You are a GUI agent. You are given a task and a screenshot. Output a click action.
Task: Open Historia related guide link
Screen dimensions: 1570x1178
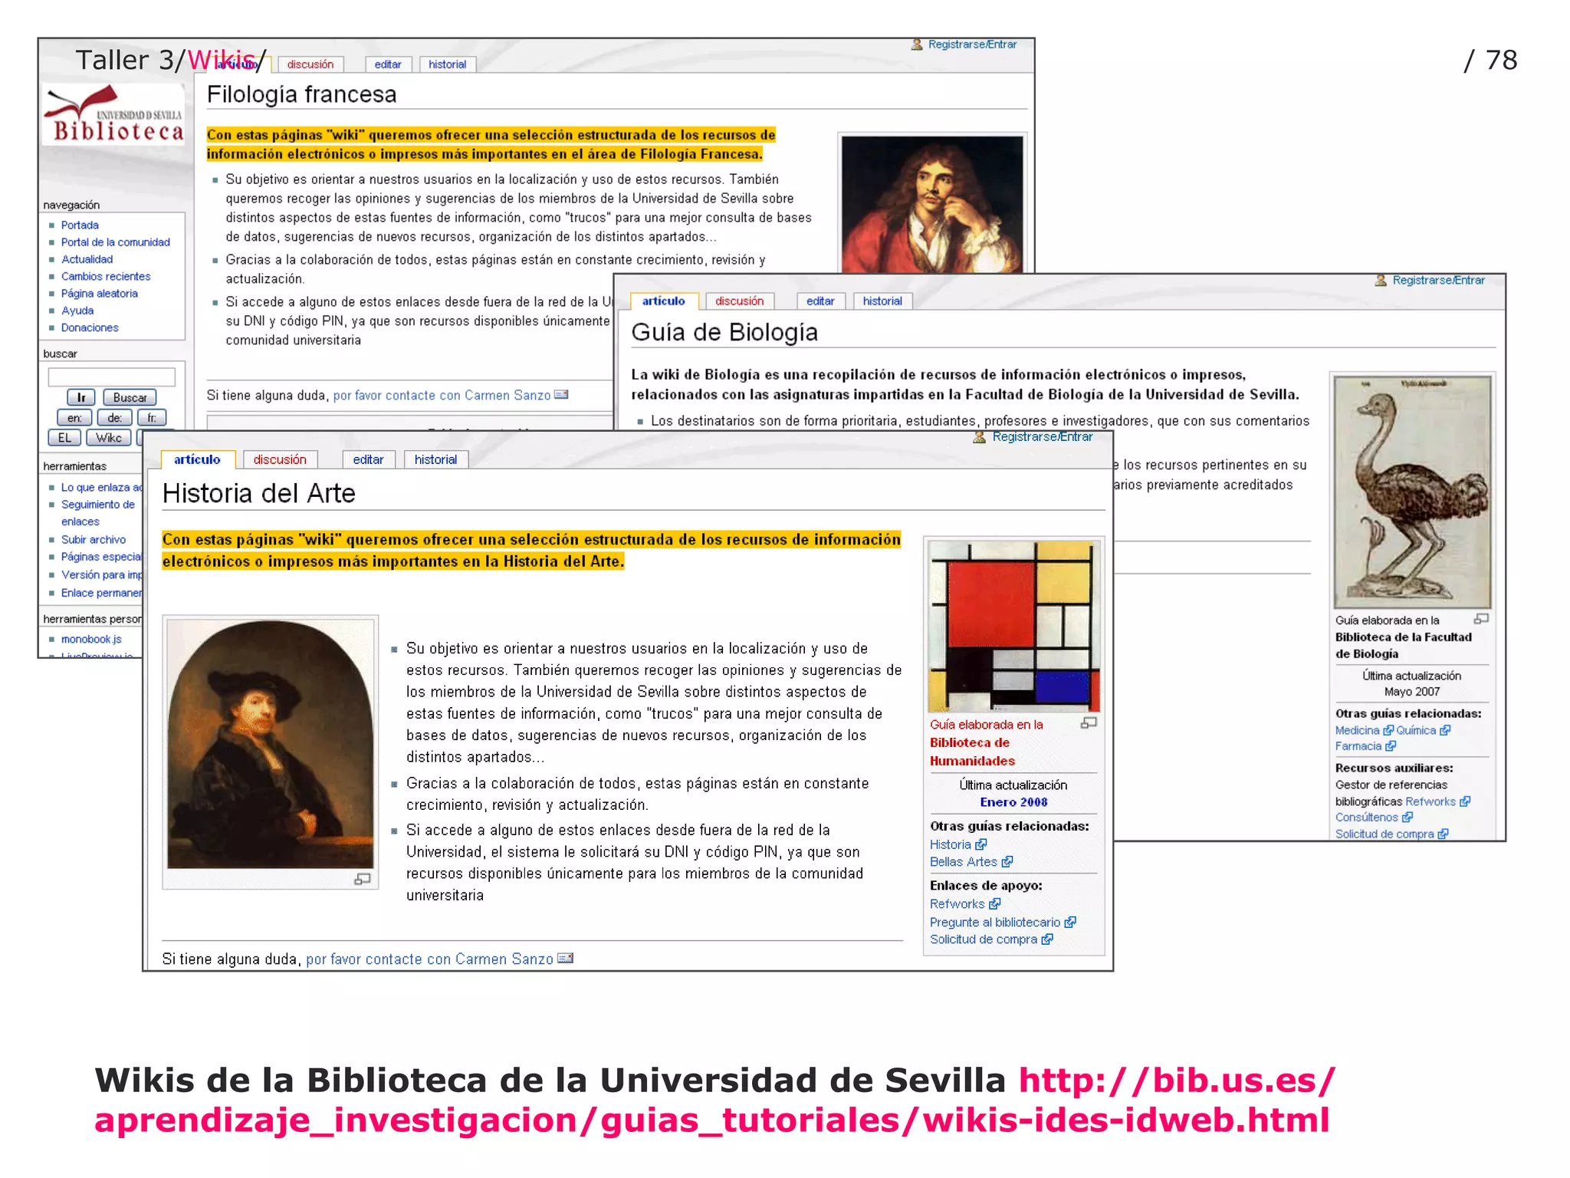(x=951, y=844)
